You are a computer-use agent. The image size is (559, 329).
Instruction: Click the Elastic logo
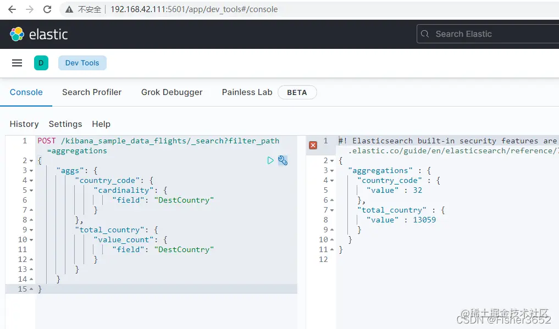[38, 34]
